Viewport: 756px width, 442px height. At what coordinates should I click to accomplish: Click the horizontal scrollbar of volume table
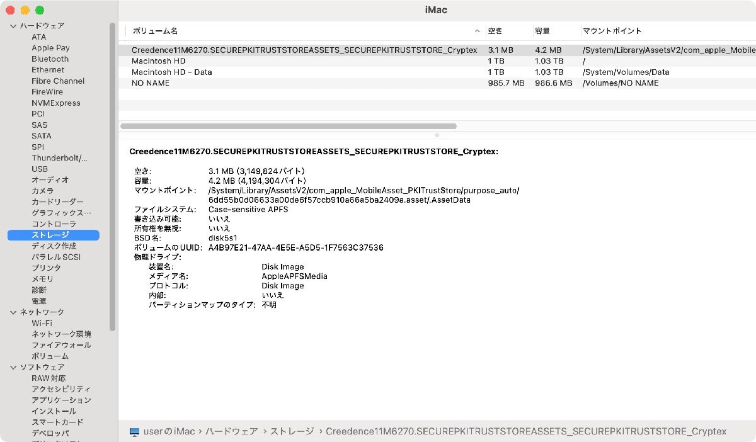[x=288, y=126]
